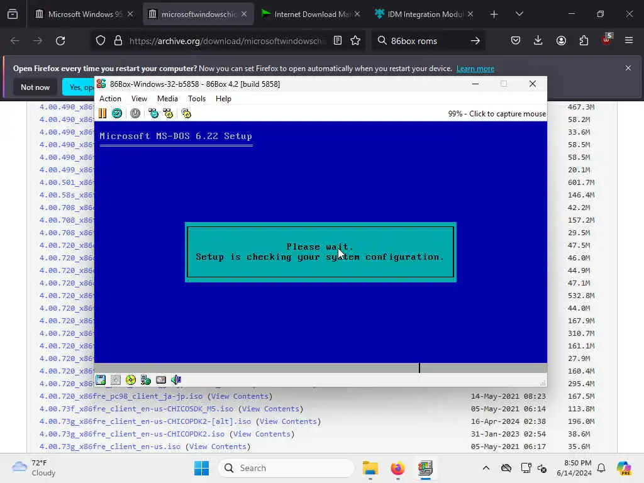Open 86Box machine settings gear icon
This screenshot has width=644, height=483.
(186, 113)
